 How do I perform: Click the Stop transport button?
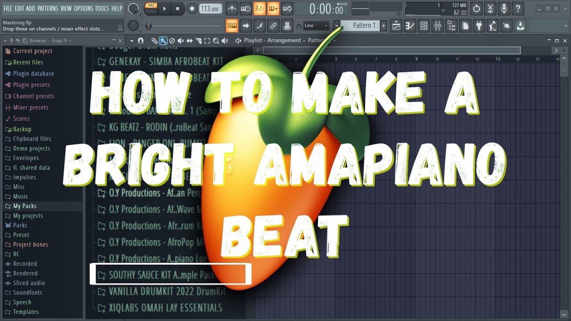coord(178,8)
